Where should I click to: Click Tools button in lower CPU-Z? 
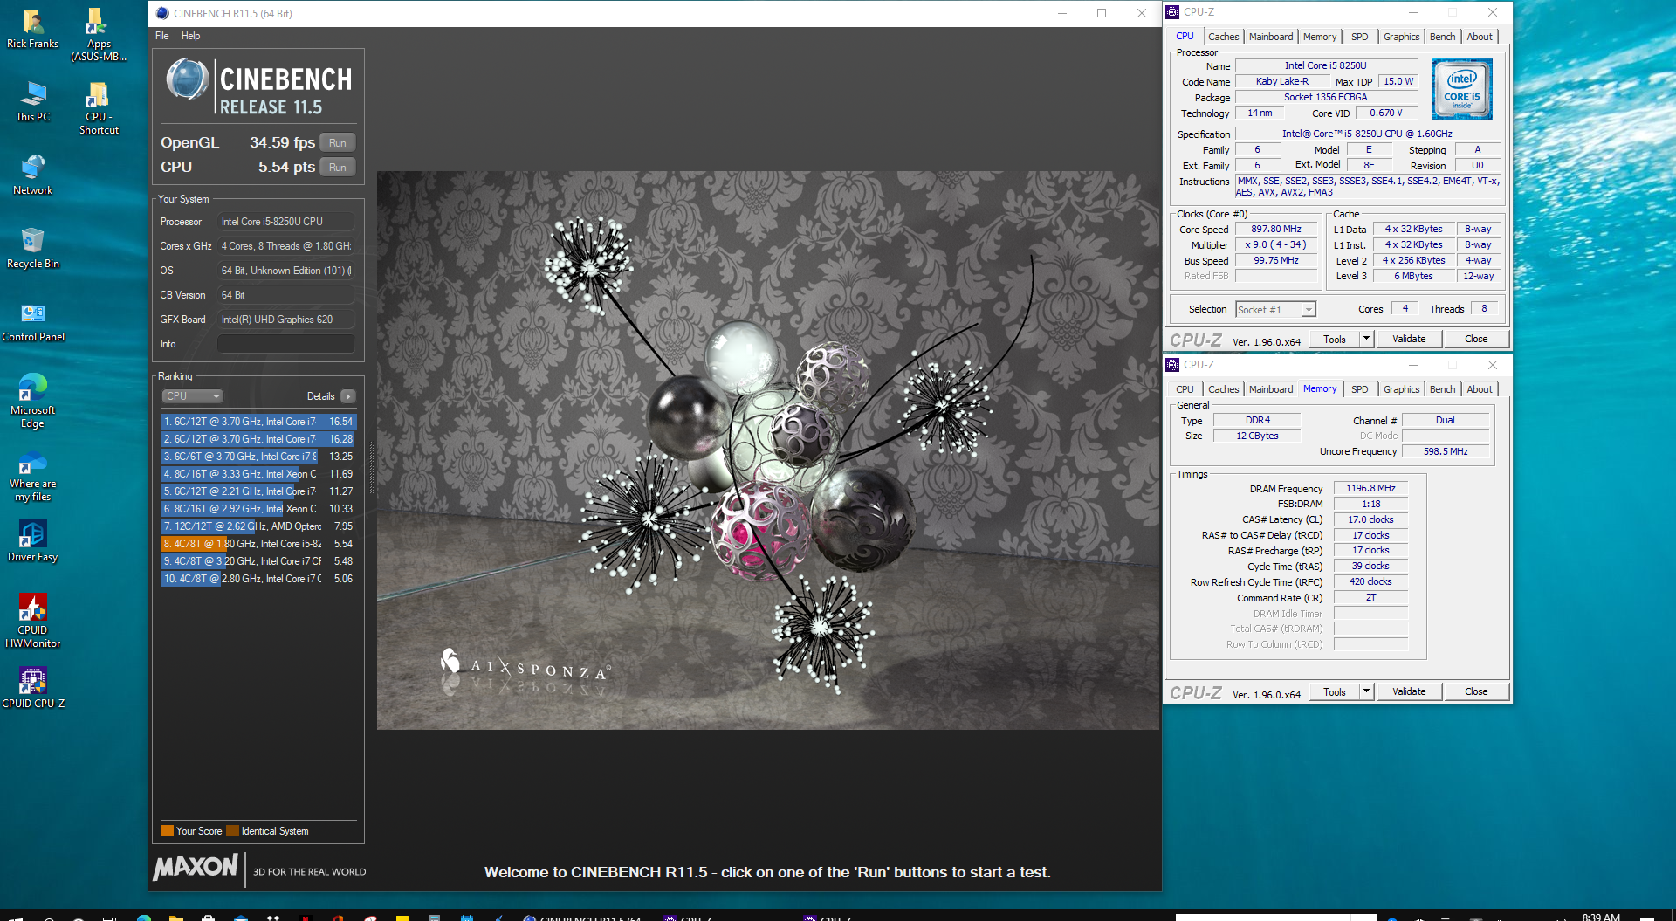pyautogui.click(x=1335, y=692)
